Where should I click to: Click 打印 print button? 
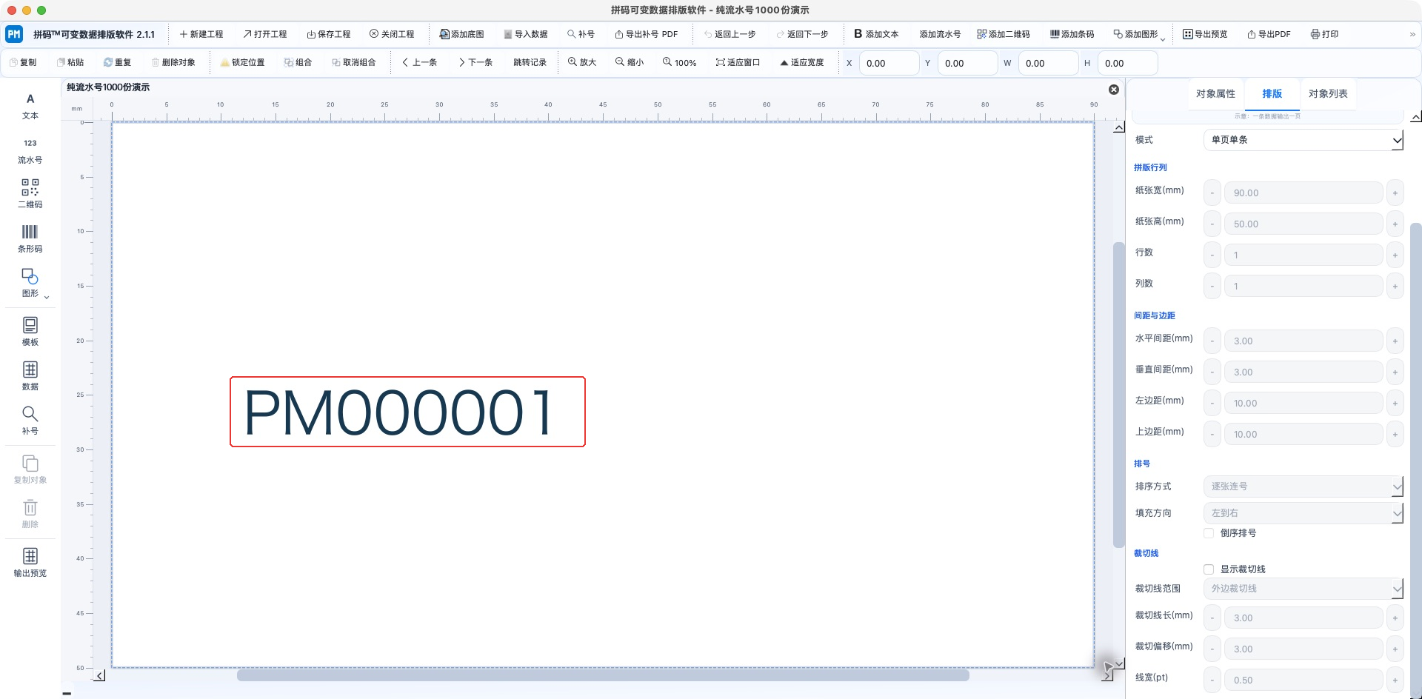coord(1325,34)
